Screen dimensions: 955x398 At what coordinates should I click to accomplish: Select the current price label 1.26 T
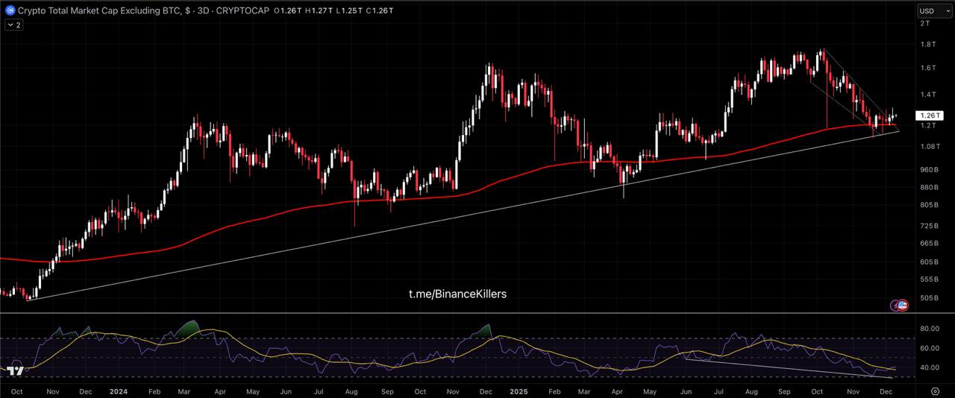(x=930, y=116)
